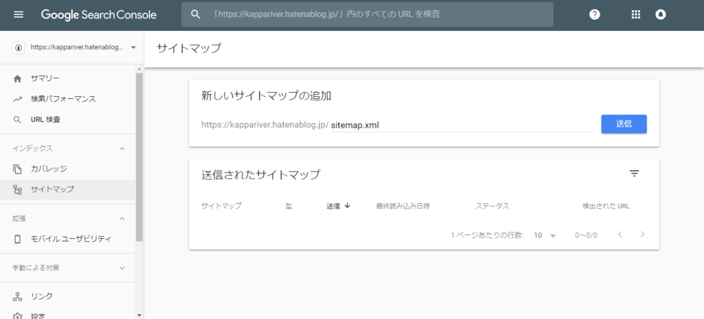
Task: Click the descending sort arrow beside 送信
Action: [x=347, y=206]
